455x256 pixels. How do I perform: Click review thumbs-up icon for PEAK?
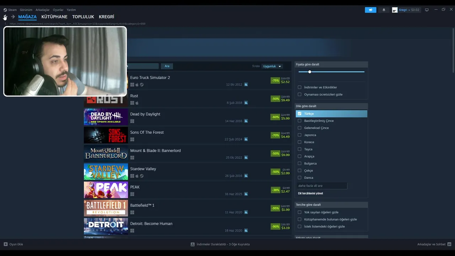point(246,194)
